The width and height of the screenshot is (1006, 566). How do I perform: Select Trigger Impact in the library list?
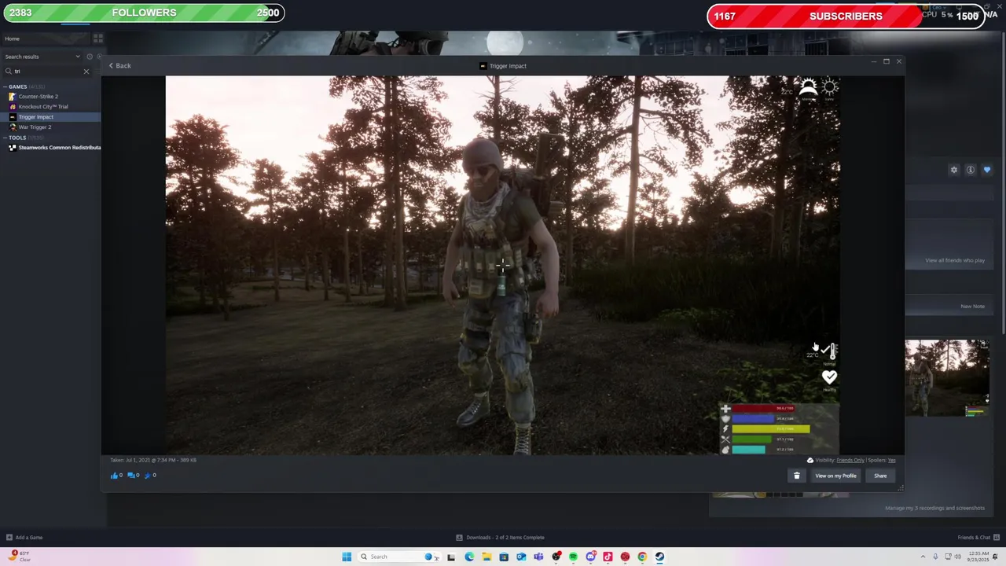point(36,117)
